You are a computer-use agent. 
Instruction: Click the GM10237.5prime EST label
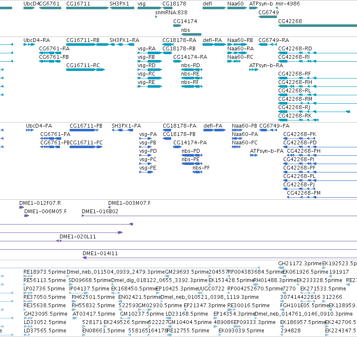click(142, 314)
